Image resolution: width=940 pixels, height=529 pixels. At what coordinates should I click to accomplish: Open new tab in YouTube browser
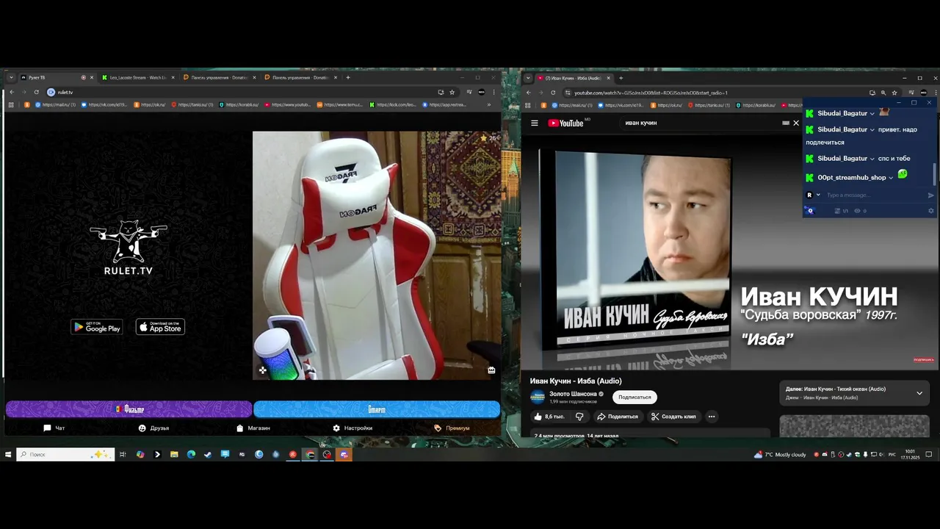click(621, 78)
